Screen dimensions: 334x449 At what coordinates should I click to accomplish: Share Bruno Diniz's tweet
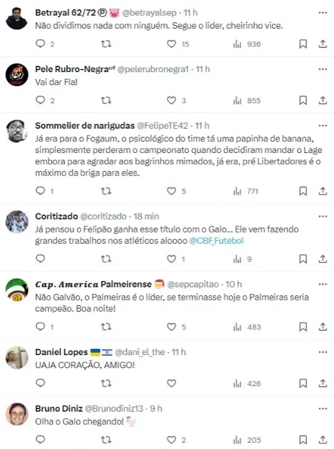pyautogui.click(x=323, y=440)
